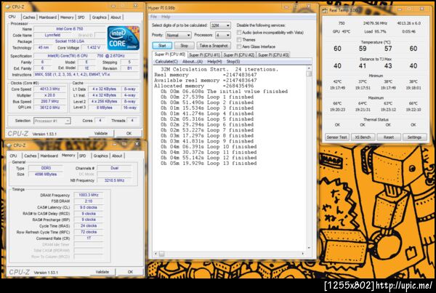Click the Intel Core i5 logo in CPU-Z
Screen dimensions: 436x293
point(124,38)
